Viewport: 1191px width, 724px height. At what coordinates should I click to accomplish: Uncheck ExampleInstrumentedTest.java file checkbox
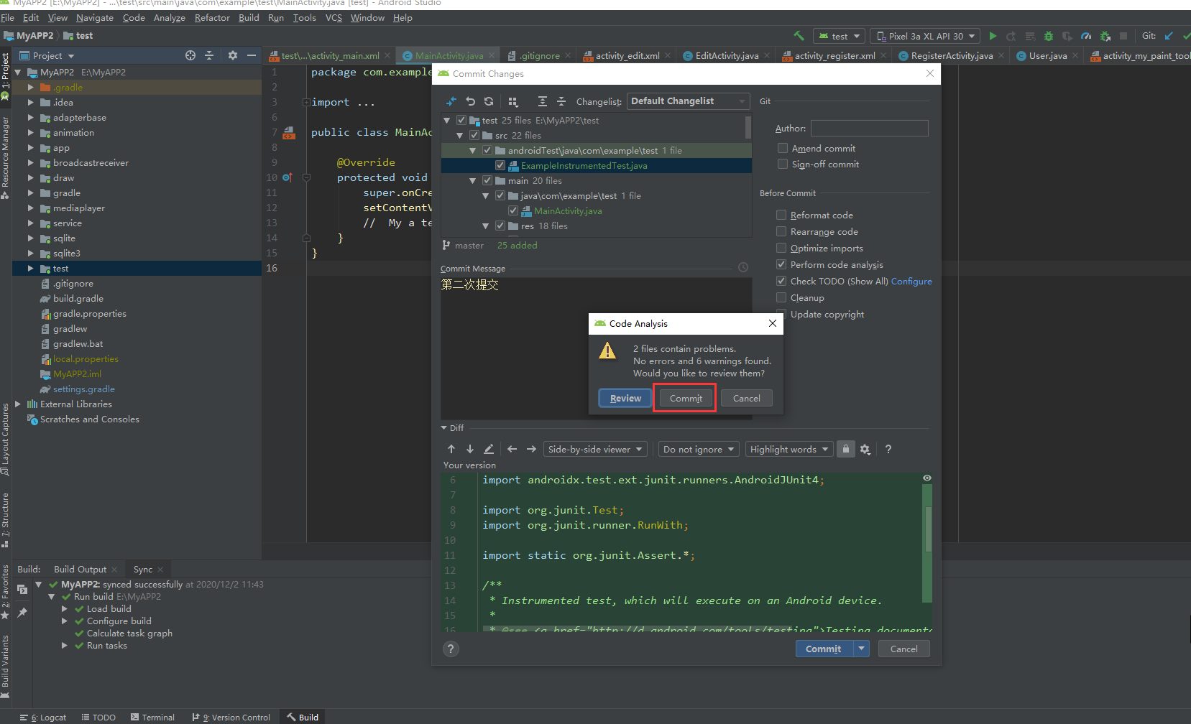[500, 165]
